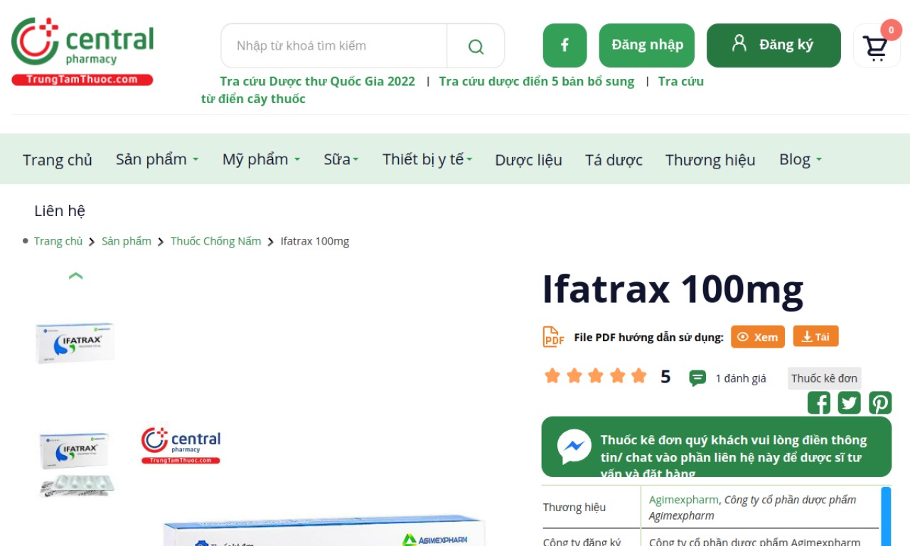Click the Thuốc kê đơn tag

point(825,378)
